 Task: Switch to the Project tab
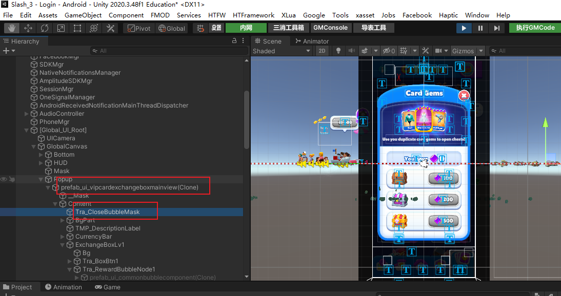pos(17,287)
